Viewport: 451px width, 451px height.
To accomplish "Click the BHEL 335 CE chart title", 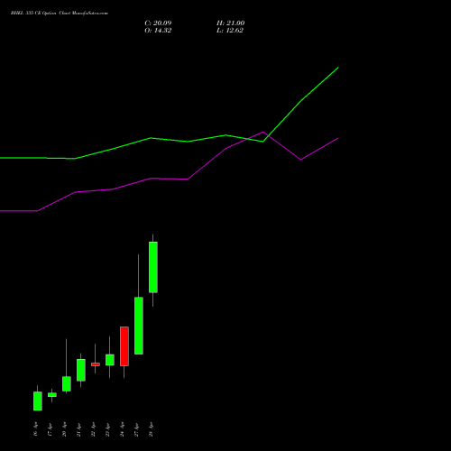I will coord(60,14).
